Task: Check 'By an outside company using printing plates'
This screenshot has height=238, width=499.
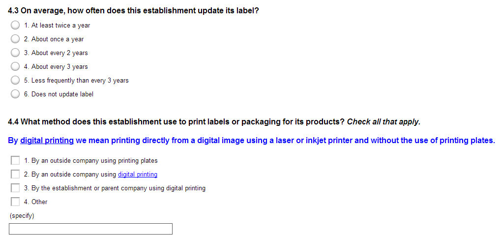Action: 15,160
